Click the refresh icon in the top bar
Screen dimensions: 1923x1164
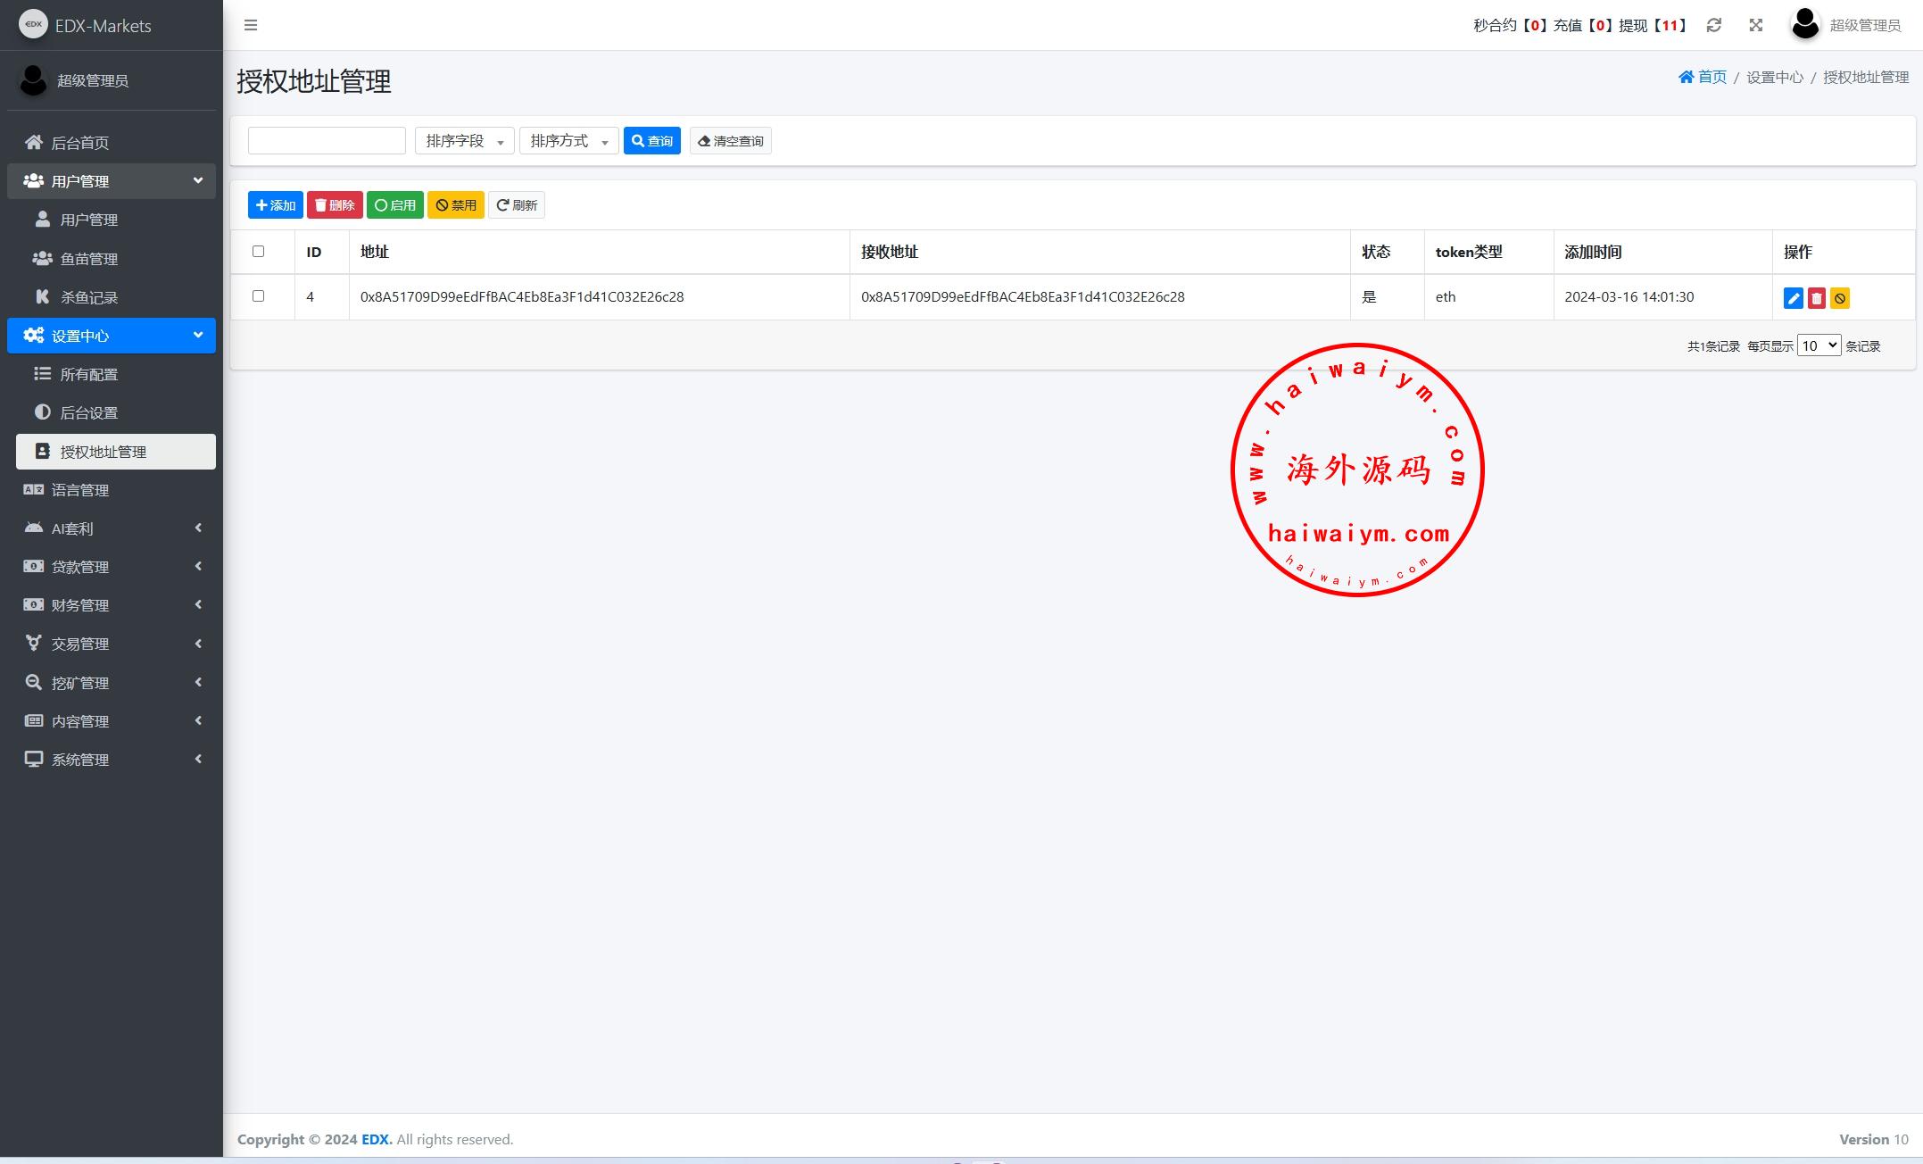pos(1713,25)
